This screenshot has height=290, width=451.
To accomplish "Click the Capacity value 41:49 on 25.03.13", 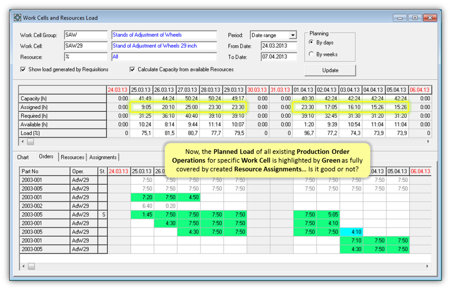I will [x=141, y=99].
